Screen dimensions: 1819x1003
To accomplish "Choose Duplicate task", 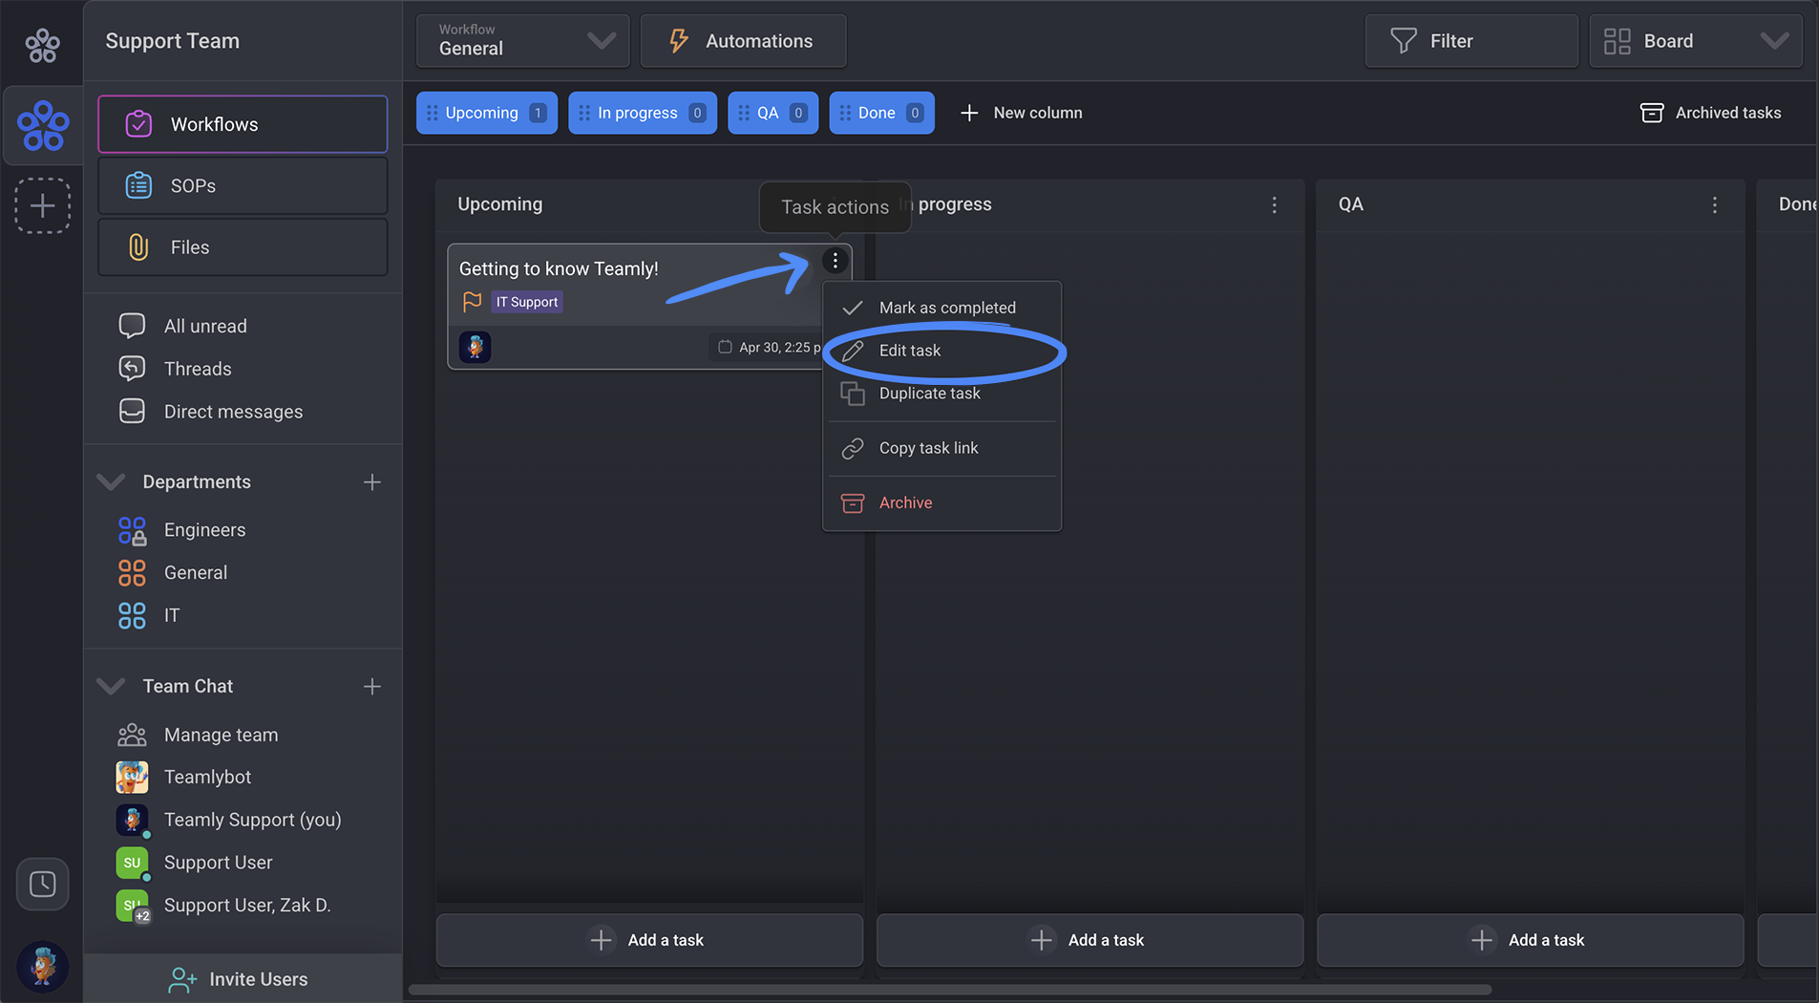I will pos(941,394).
